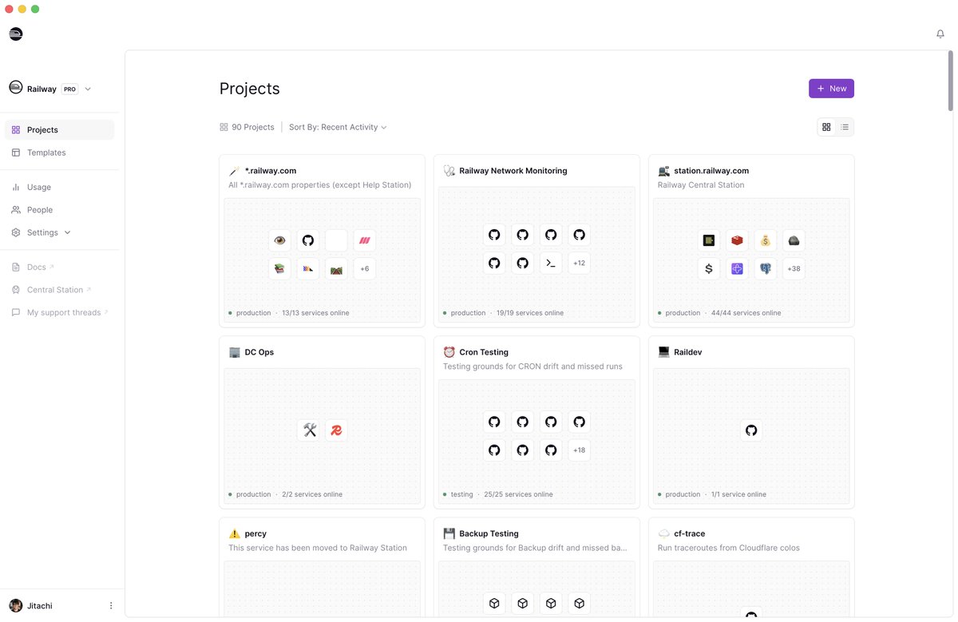The width and height of the screenshot is (958, 622).
Task: Open the three-dot menu next to Jitachi
Action: (111, 606)
